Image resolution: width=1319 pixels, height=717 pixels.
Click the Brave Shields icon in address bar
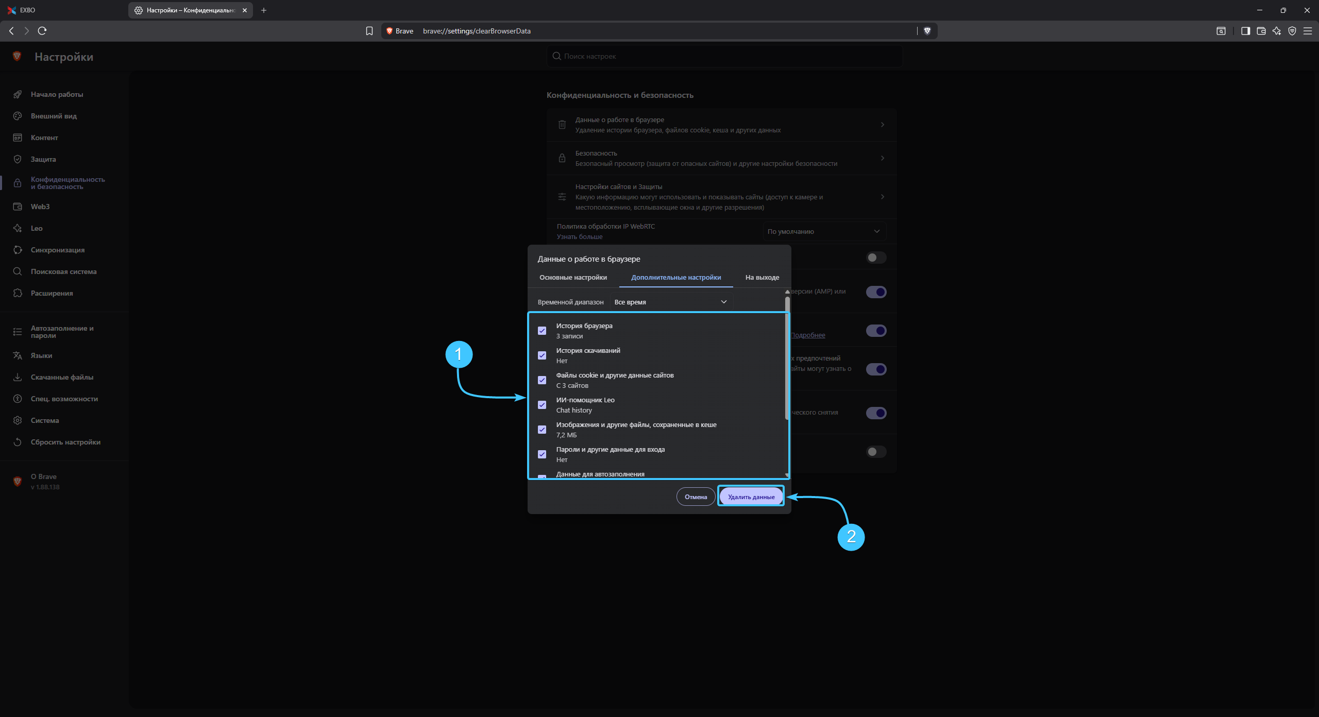[927, 31]
